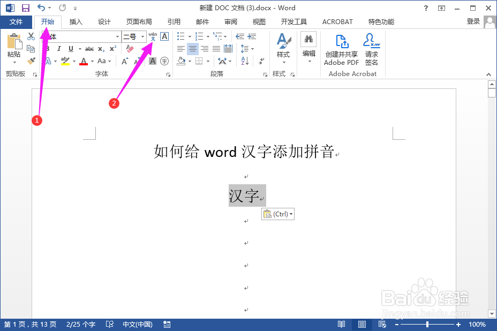Switch to the 插入 Insert tab
The image size is (497, 331).
click(x=76, y=22)
